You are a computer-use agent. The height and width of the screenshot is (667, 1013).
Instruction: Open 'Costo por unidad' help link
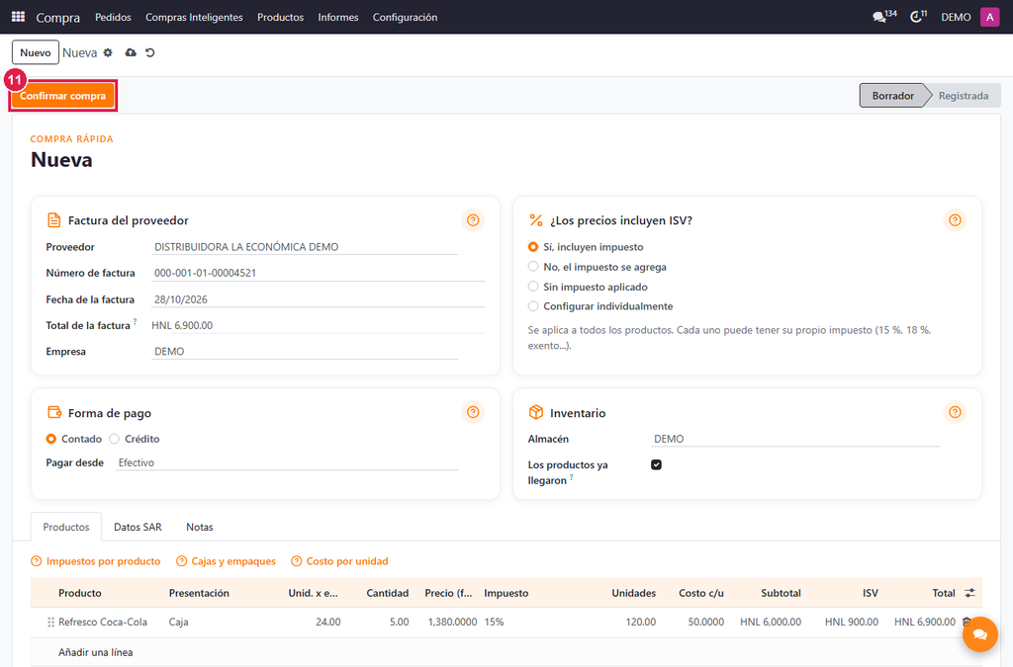coord(340,561)
